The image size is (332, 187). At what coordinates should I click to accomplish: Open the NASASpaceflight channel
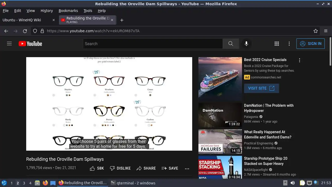click(256, 170)
